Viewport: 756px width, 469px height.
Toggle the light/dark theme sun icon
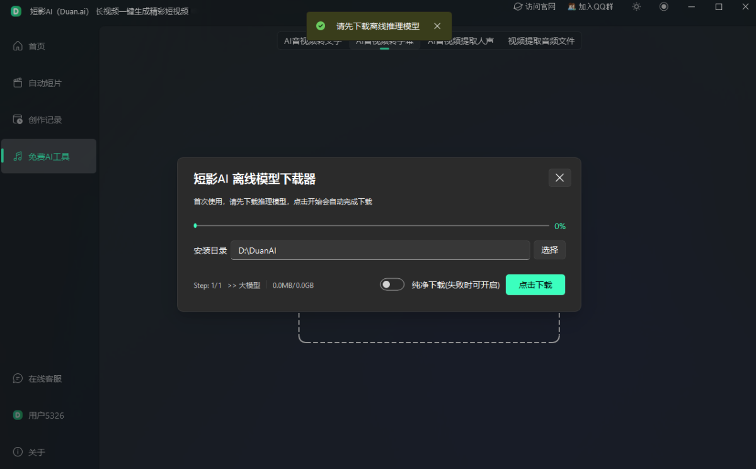636,7
